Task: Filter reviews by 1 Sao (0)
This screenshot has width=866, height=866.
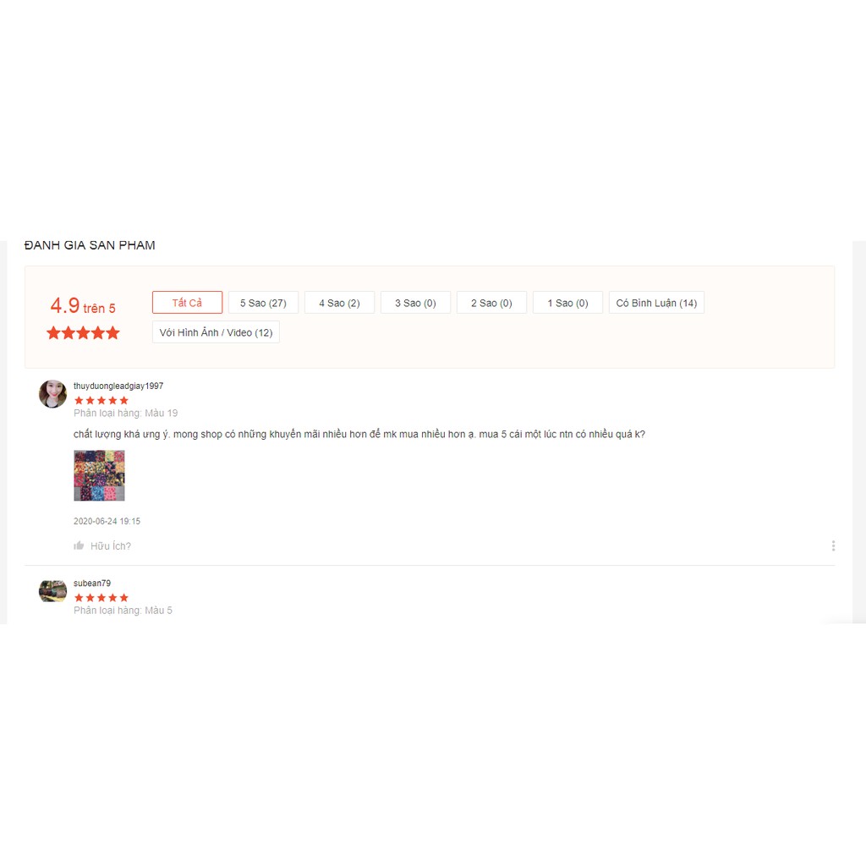Action: click(x=567, y=303)
